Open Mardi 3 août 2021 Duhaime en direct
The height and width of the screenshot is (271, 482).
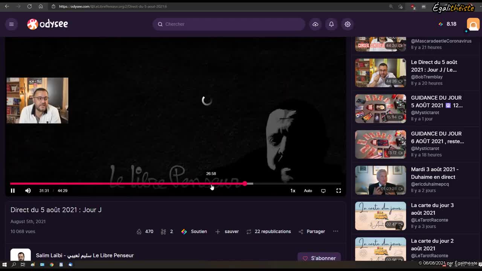click(x=435, y=173)
